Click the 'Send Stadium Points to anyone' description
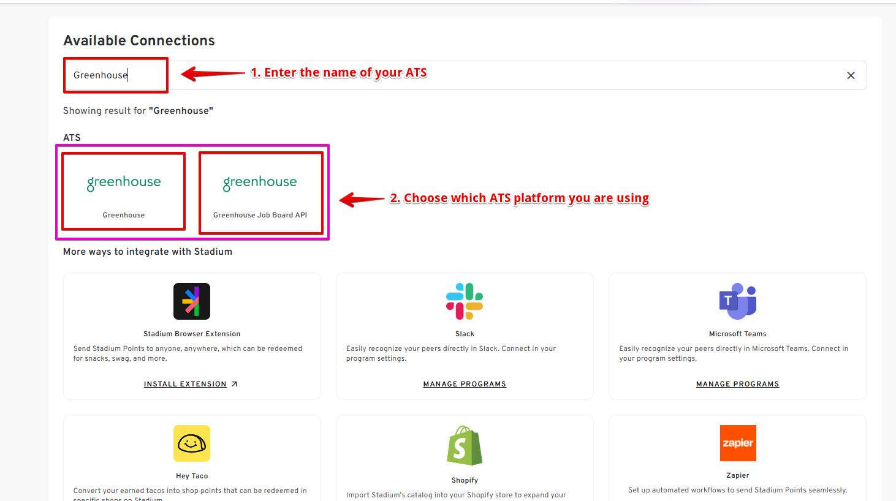Image resolution: width=896 pixels, height=501 pixels. 188,353
